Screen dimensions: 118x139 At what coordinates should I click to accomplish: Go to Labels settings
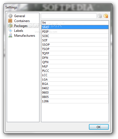coord(23,31)
